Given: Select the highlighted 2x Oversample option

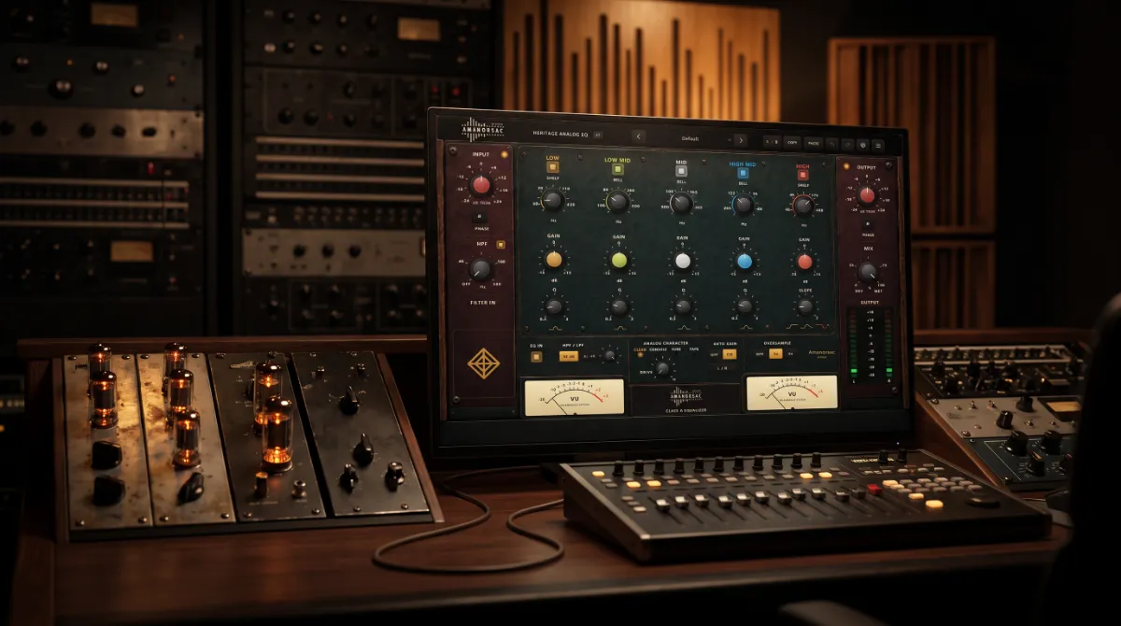Looking at the screenshot, I should (x=775, y=354).
